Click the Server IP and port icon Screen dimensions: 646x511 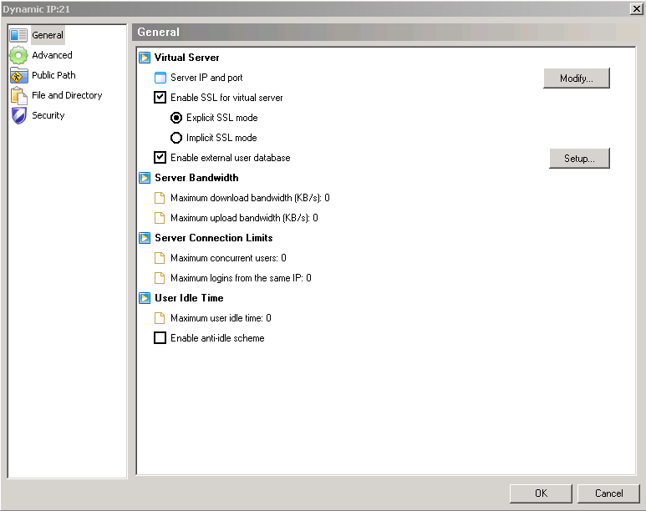(160, 78)
